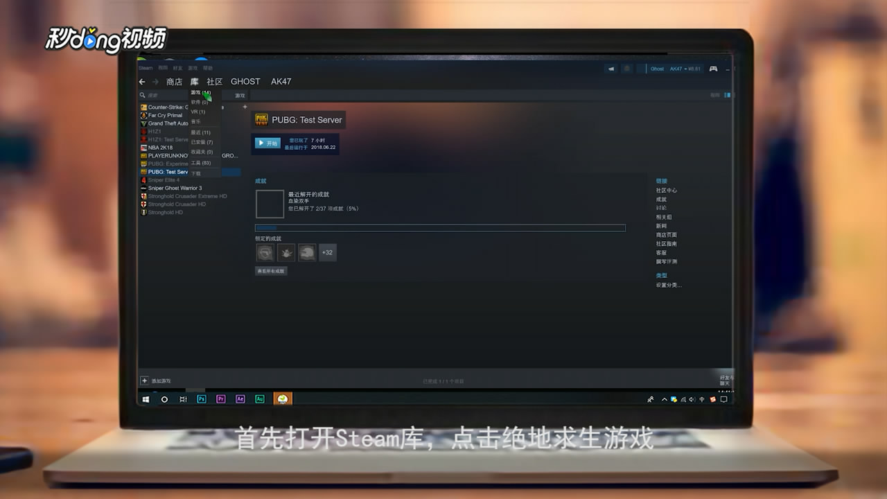Open the AK47 tab
This screenshot has width=887, height=499.
(281, 82)
